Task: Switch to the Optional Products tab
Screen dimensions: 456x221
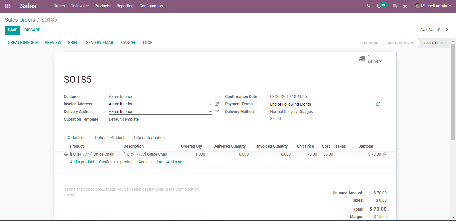Action: pos(110,138)
